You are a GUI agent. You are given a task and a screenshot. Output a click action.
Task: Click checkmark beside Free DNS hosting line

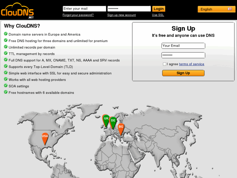click(x=6, y=40)
